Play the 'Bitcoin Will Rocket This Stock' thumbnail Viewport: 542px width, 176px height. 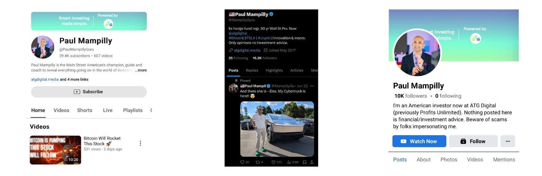click(55, 150)
